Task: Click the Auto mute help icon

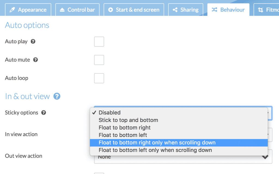Action: [35, 60]
